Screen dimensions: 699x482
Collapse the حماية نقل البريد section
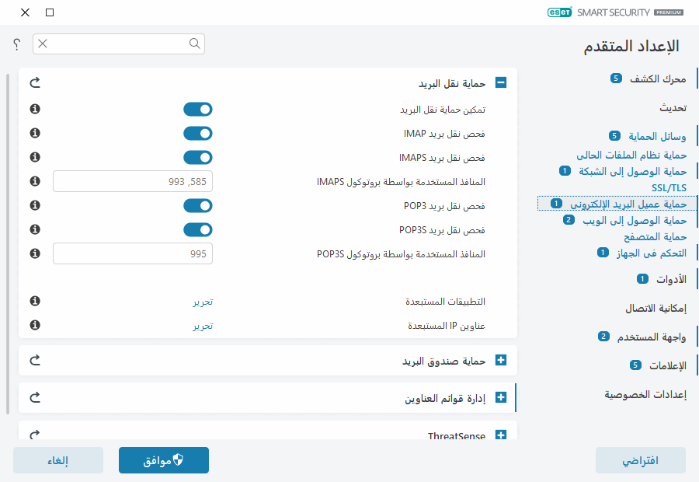[502, 82]
